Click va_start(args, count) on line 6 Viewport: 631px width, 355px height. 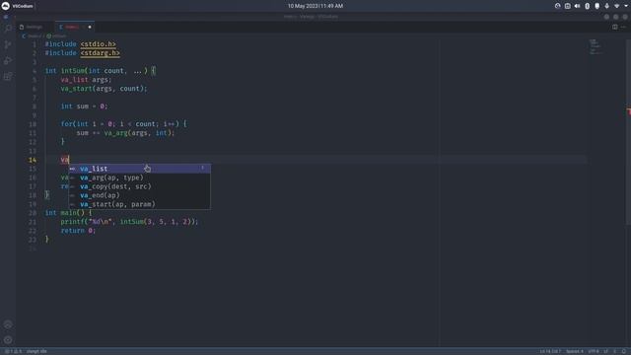[x=104, y=89]
